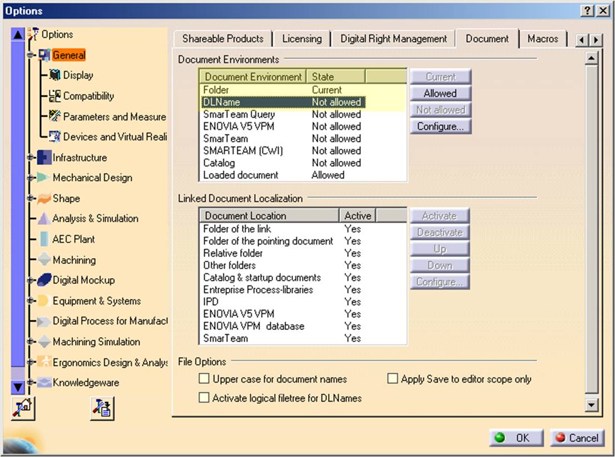Click the help question mark button
The image size is (615, 457).
click(x=587, y=11)
